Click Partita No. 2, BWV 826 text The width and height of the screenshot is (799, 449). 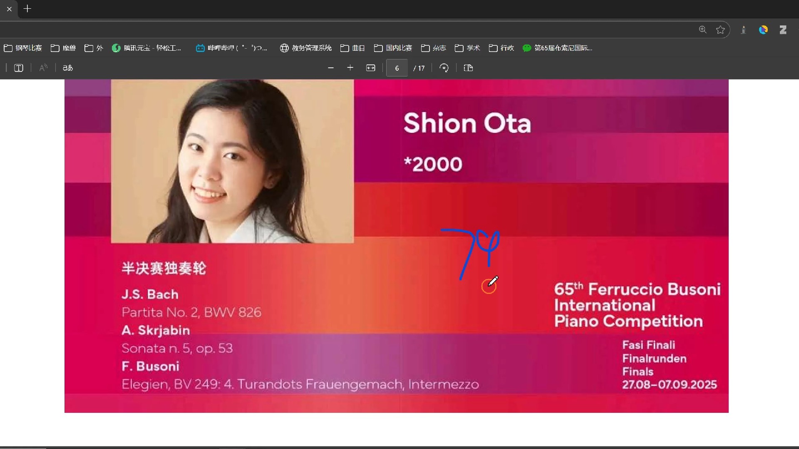191,312
